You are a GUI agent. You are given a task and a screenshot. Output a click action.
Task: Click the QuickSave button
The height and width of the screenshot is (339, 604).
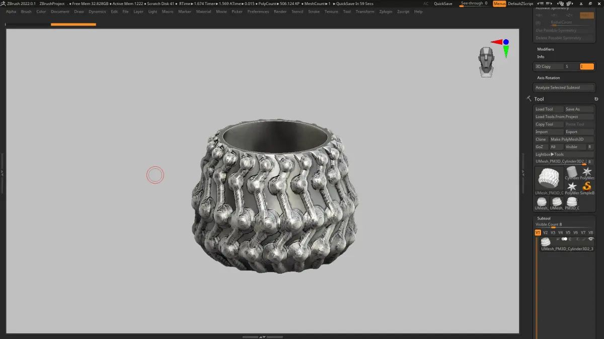pos(443,4)
